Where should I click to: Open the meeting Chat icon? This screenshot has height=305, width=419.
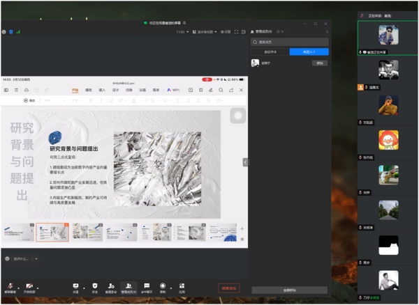point(147,287)
